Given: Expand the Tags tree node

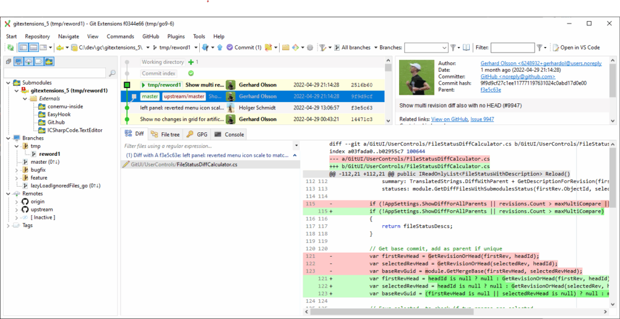Looking at the screenshot, I should [x=8, y=225].
